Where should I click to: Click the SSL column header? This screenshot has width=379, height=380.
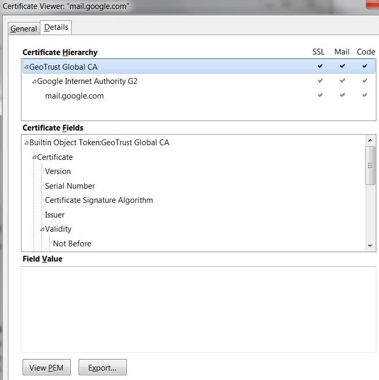[318, 52]
